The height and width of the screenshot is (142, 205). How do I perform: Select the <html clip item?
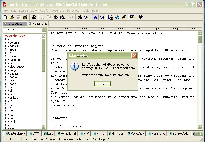pyautogui.click(x=11, y=122)
